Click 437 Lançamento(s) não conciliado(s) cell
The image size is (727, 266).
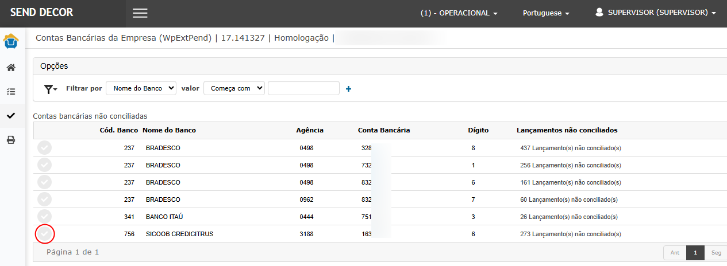pyautogui.click(x=571, y=148)
